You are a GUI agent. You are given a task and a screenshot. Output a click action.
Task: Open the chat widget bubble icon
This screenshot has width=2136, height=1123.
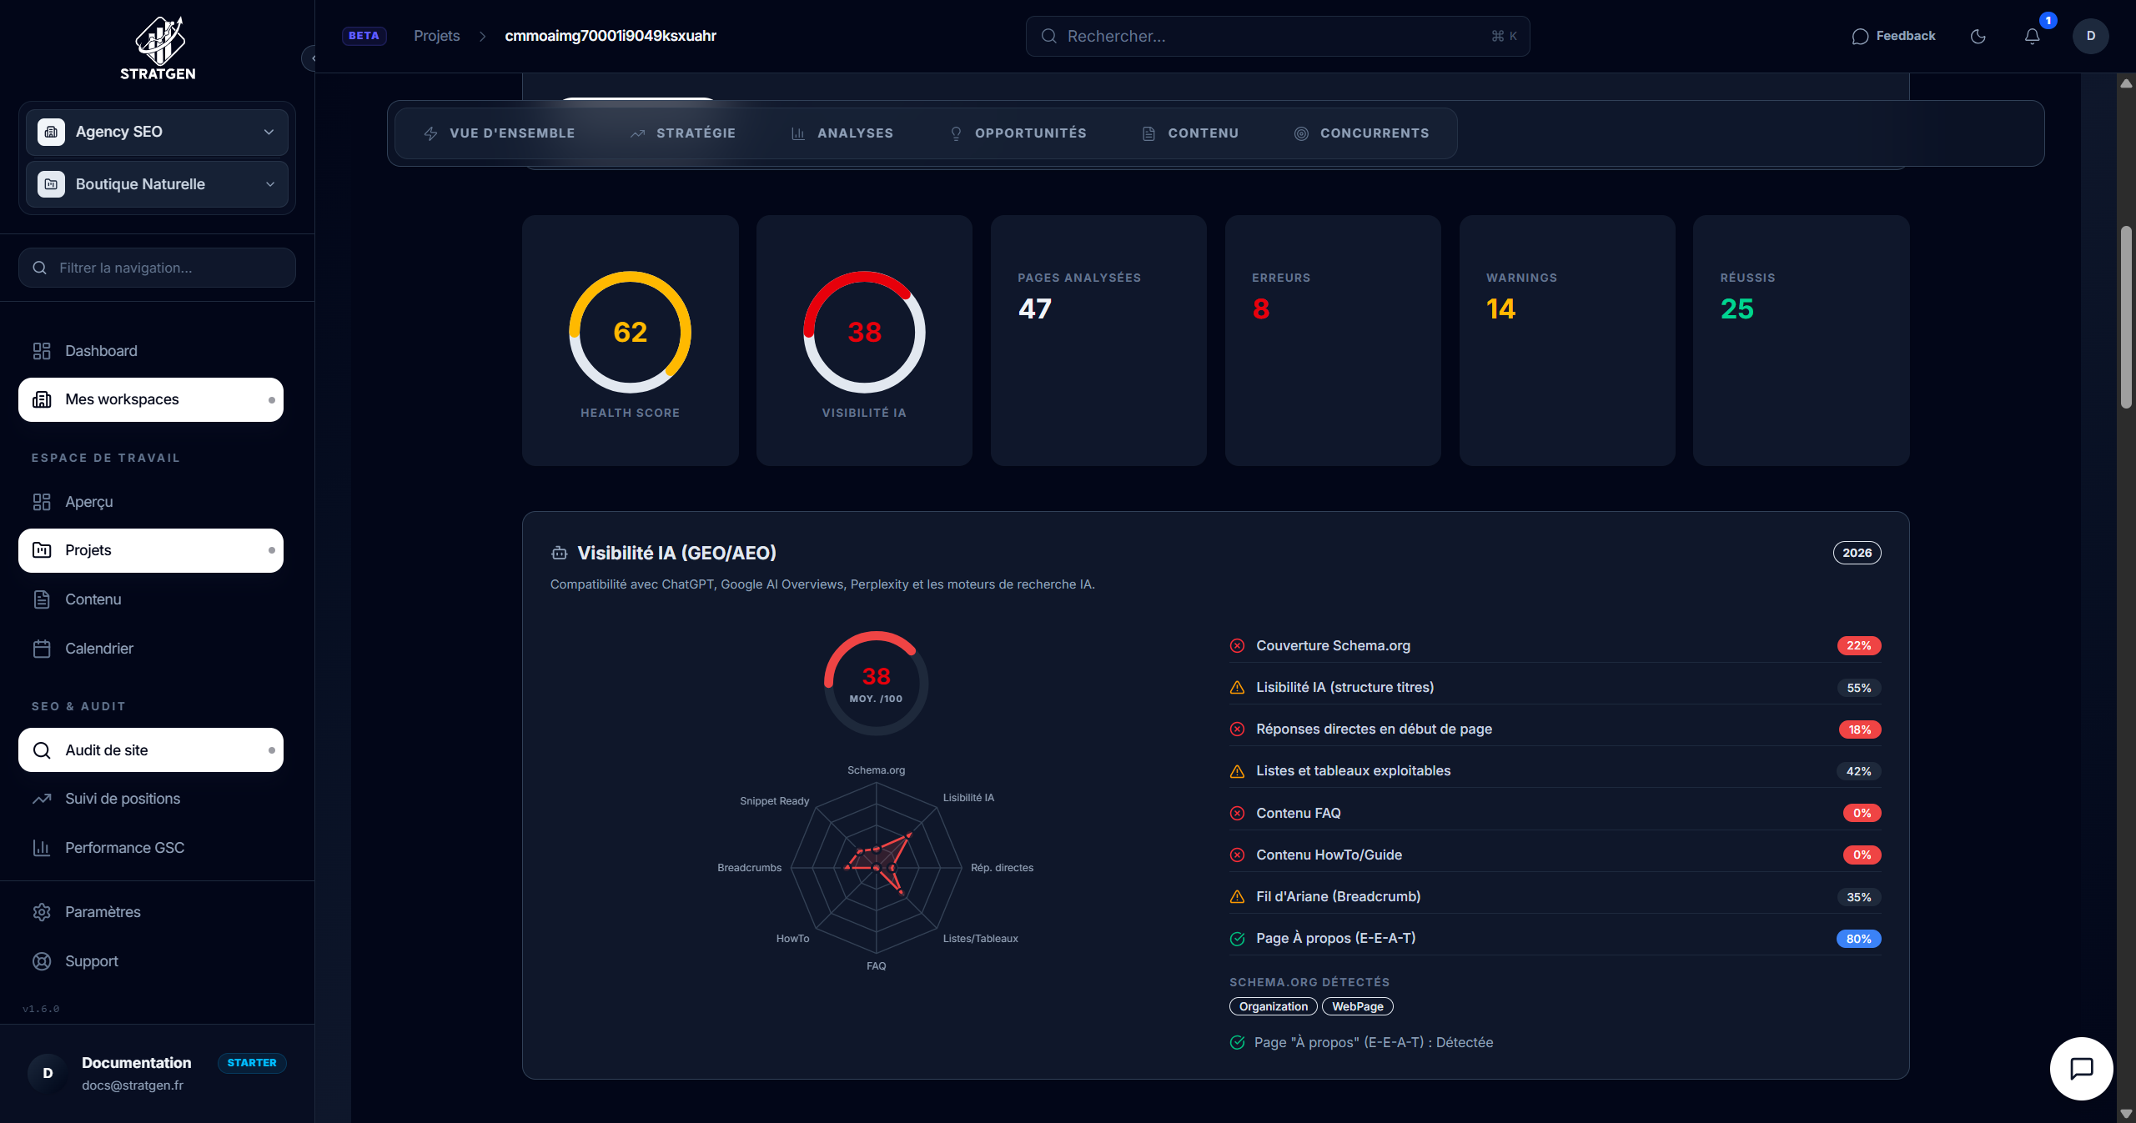(2081, 1068)
